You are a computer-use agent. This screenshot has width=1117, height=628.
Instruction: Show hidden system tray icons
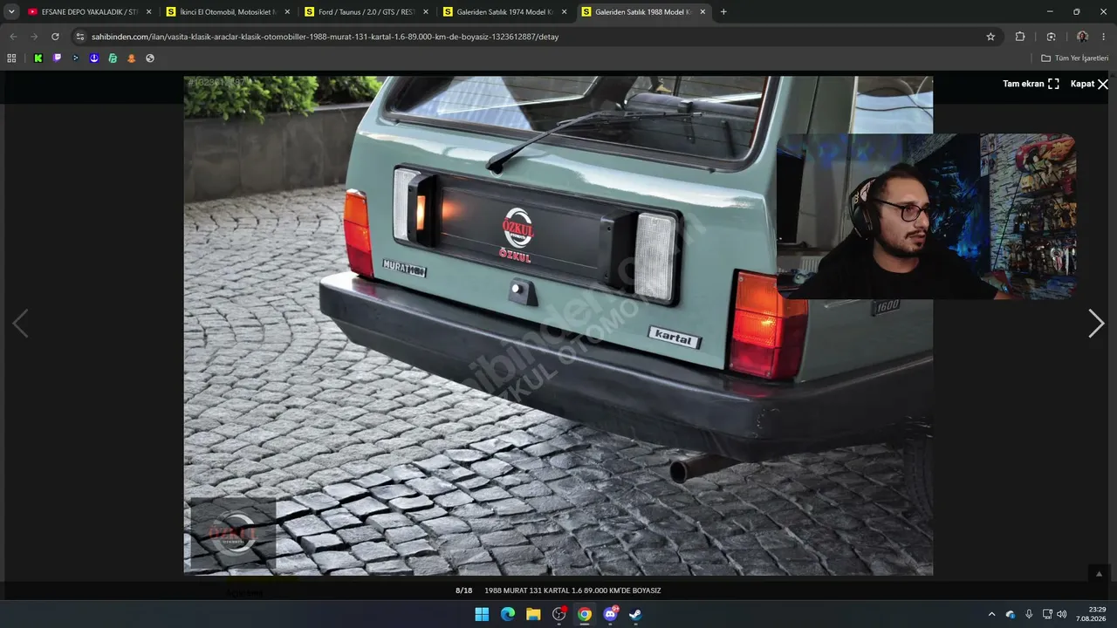click(x=991, y=614)
